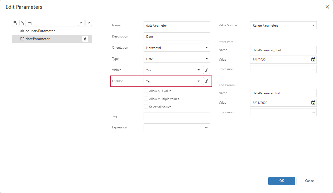Move the selected parameter down
This screenshot has width=333, height=193.
click(89, 23)
